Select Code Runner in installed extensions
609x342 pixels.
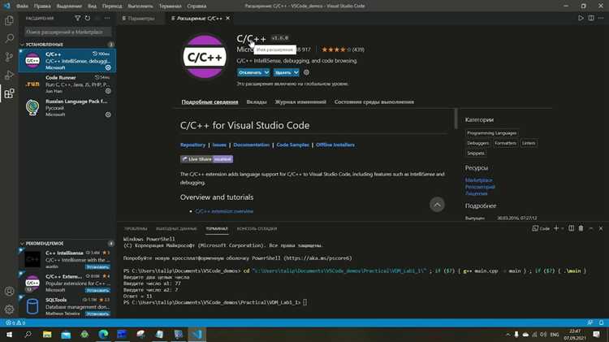coord(67,84)
